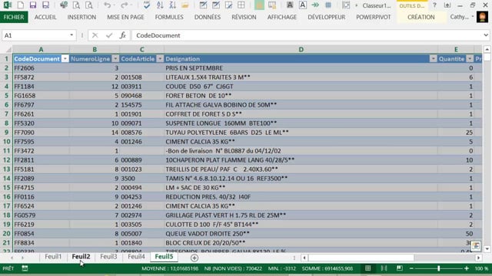
Task: Click the New blank workbook icon
Action: pyautogui.click(x=21, y=5)
